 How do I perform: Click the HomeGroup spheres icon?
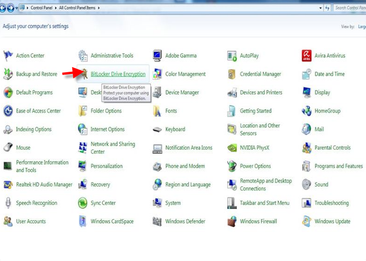tap(306, 111)
